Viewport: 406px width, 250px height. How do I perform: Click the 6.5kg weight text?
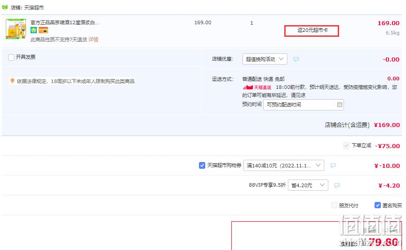[x=393, y=33]
